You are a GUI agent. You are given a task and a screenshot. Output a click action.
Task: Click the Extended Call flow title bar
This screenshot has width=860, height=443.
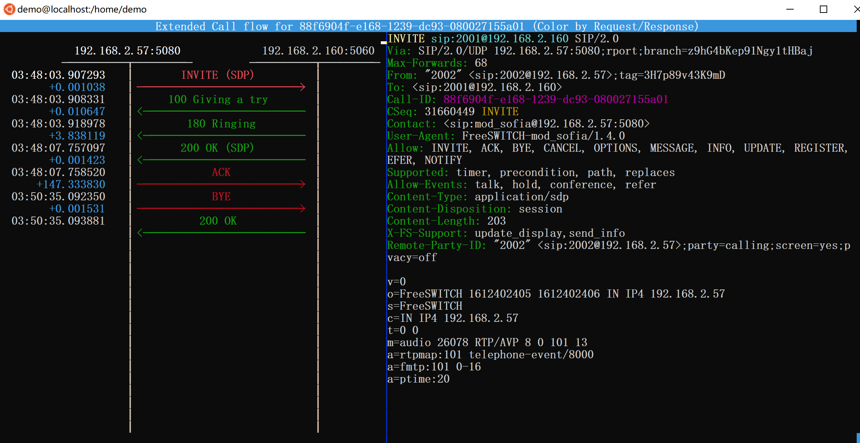427,27
